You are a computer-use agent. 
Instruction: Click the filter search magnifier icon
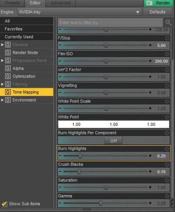click(168, 22)
